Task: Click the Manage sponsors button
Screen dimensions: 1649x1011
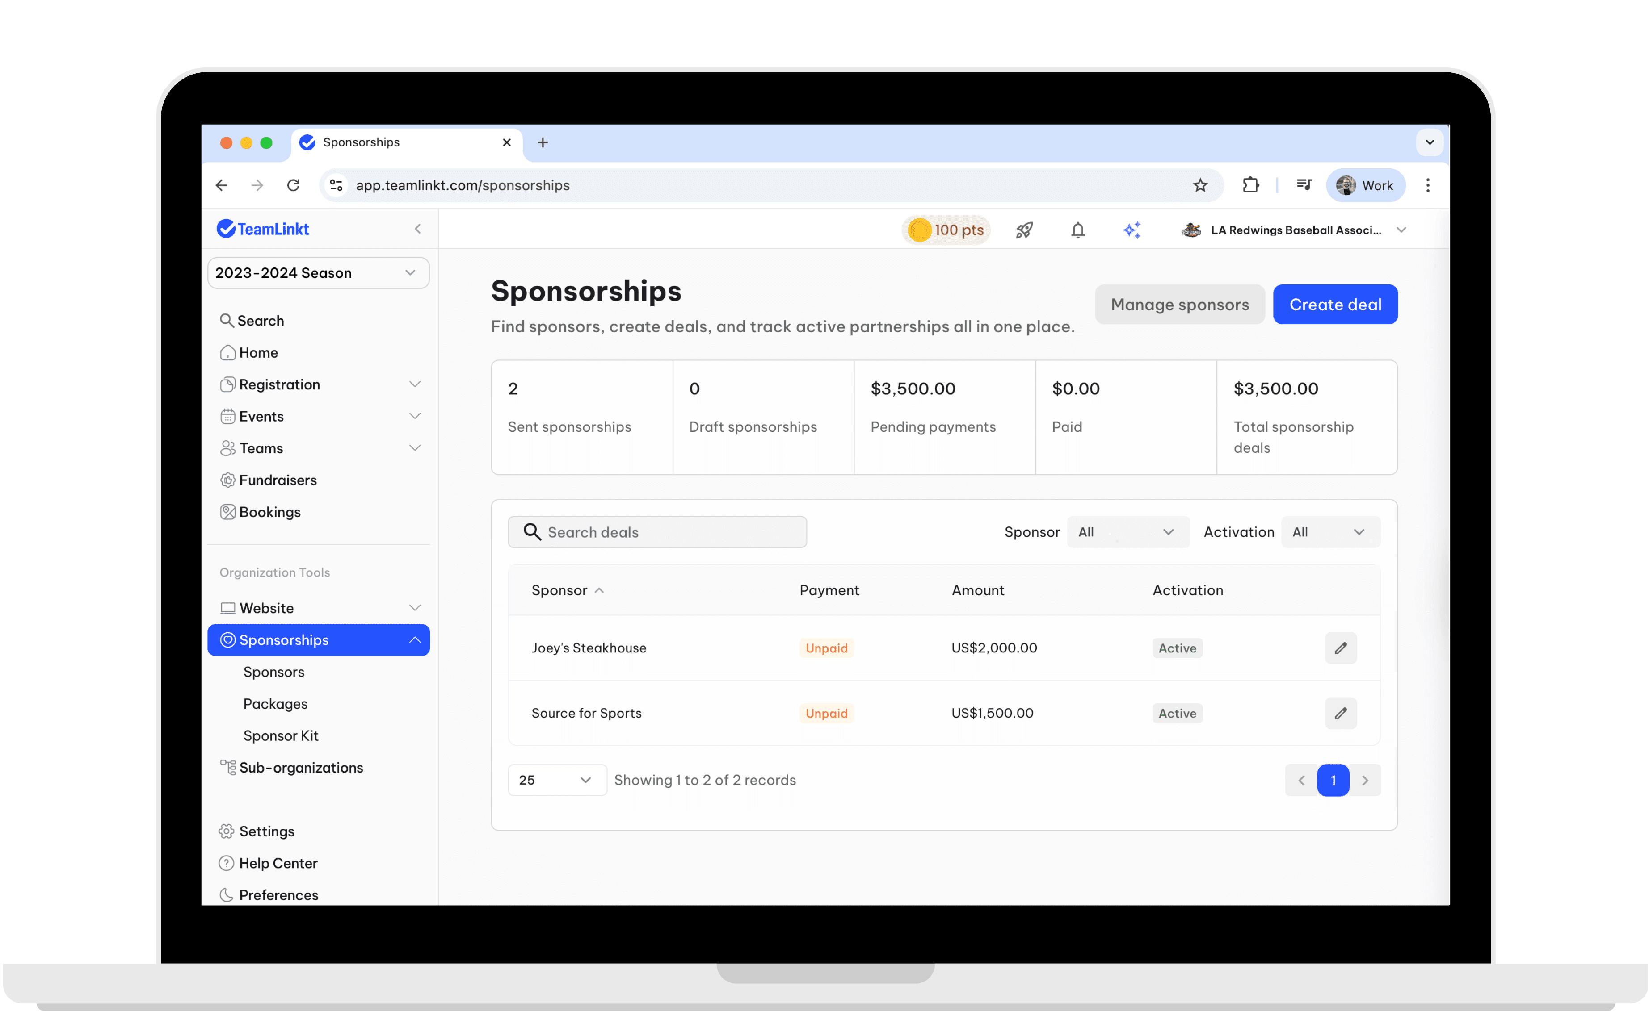Action: [x=1179, y=304]
